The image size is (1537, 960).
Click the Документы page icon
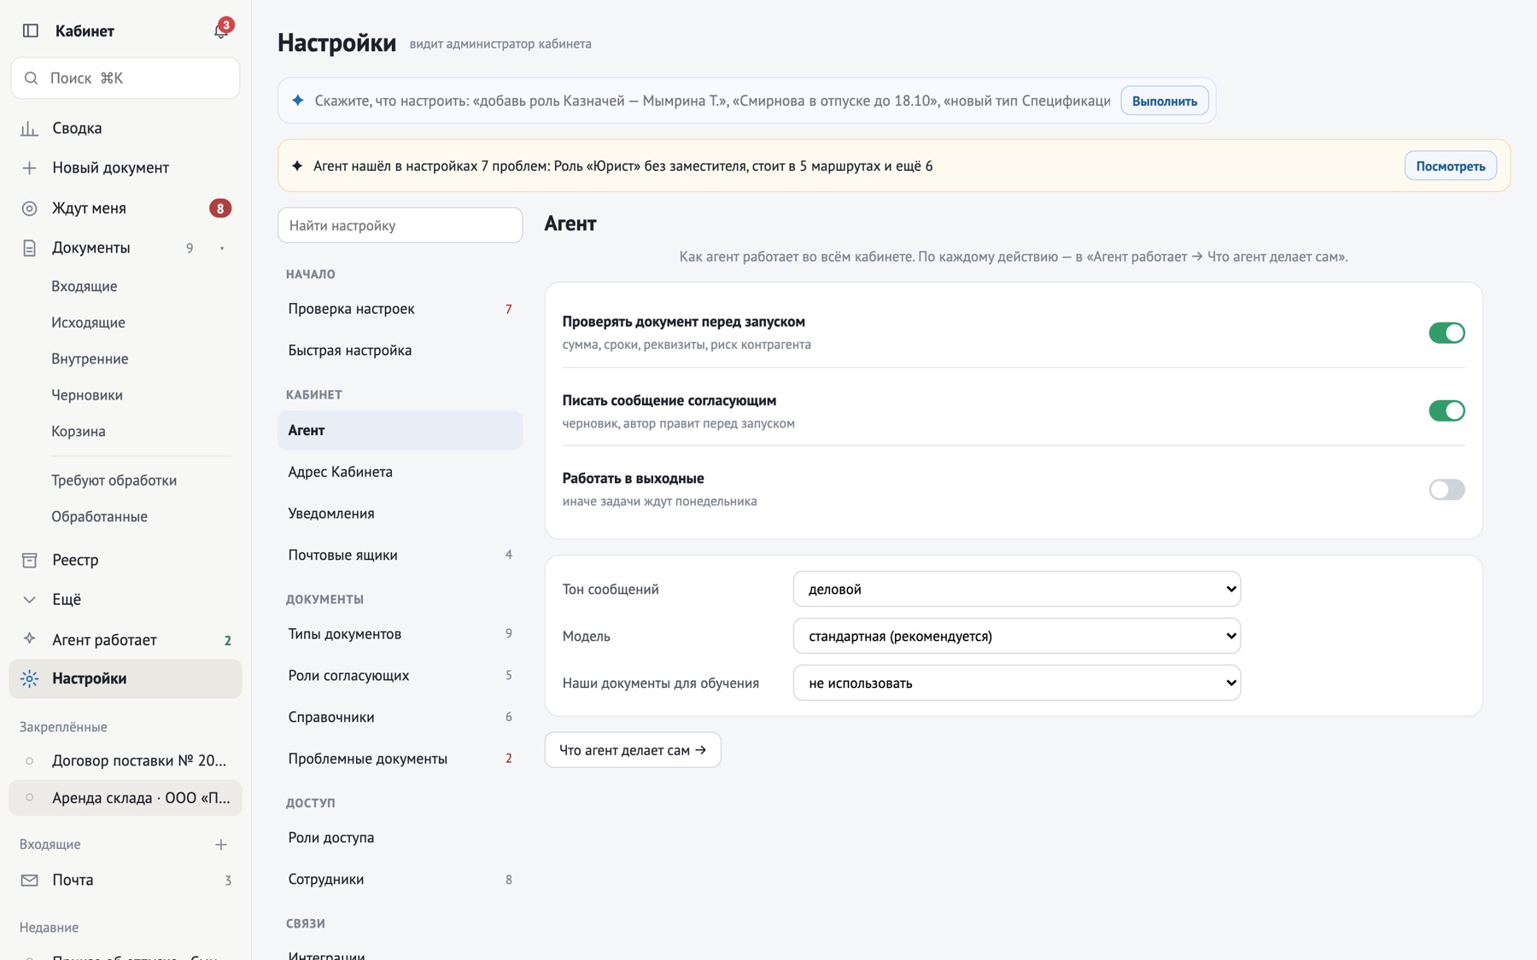(x=29, y=248)
